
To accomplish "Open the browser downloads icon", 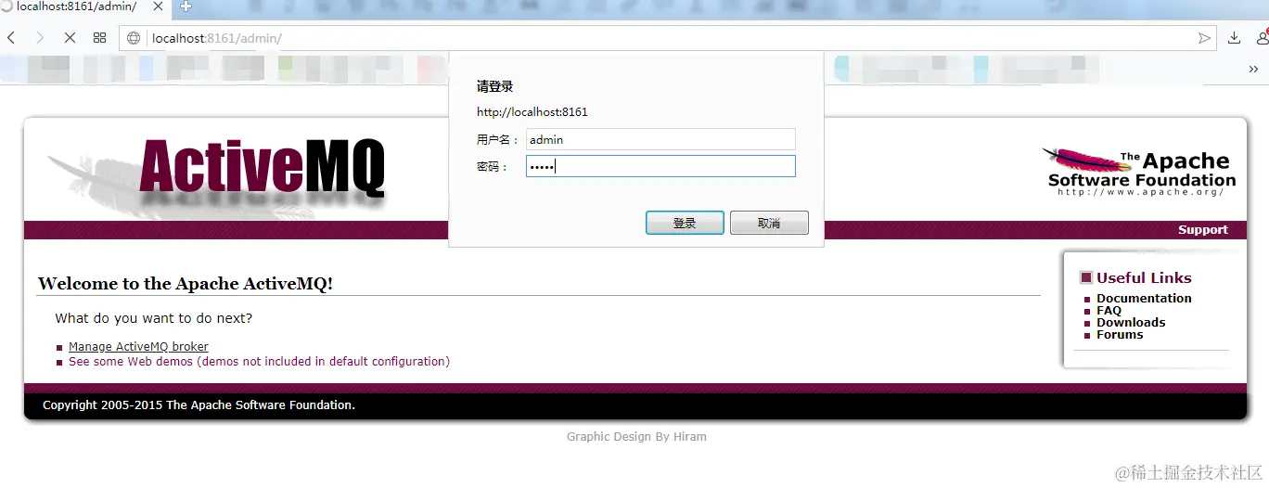I will [x=1234, y=38].
